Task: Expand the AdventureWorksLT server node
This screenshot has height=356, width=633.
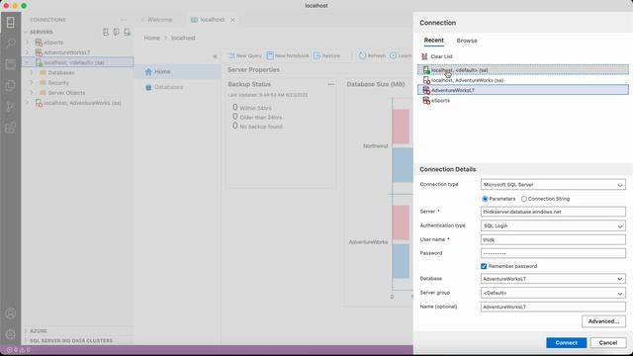Action: pos(27,52)
